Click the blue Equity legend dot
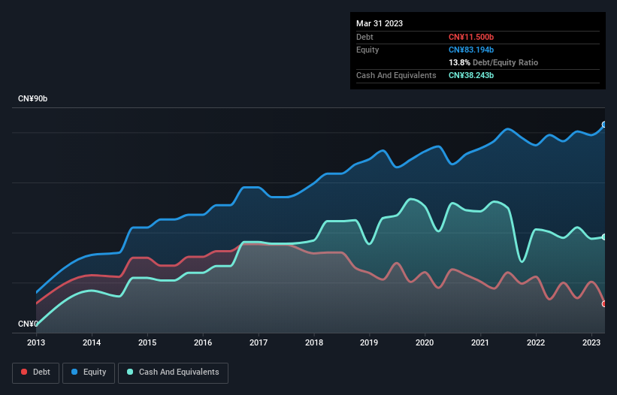The width and height of the screenshot is (617, 395). 74,372
